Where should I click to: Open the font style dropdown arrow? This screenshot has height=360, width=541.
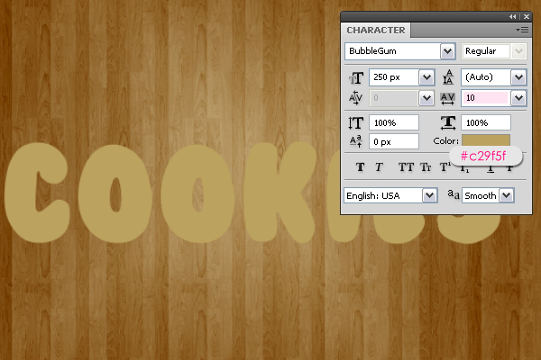518,51
